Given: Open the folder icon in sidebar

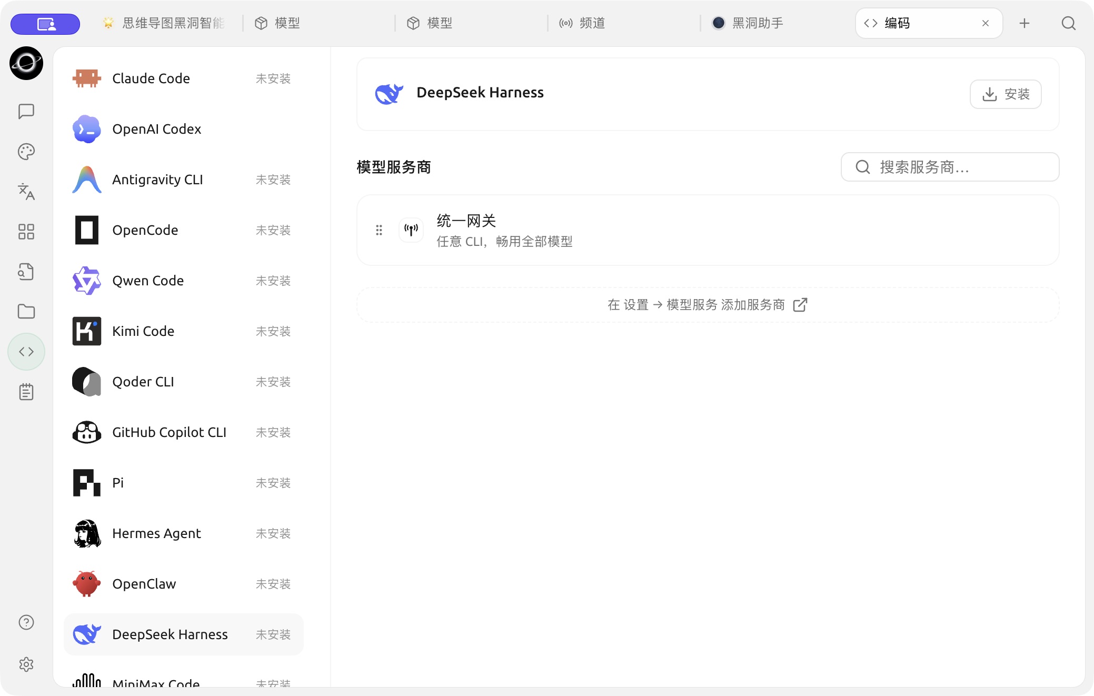Looking at the screenshot, I should click(x=26, y=312).
